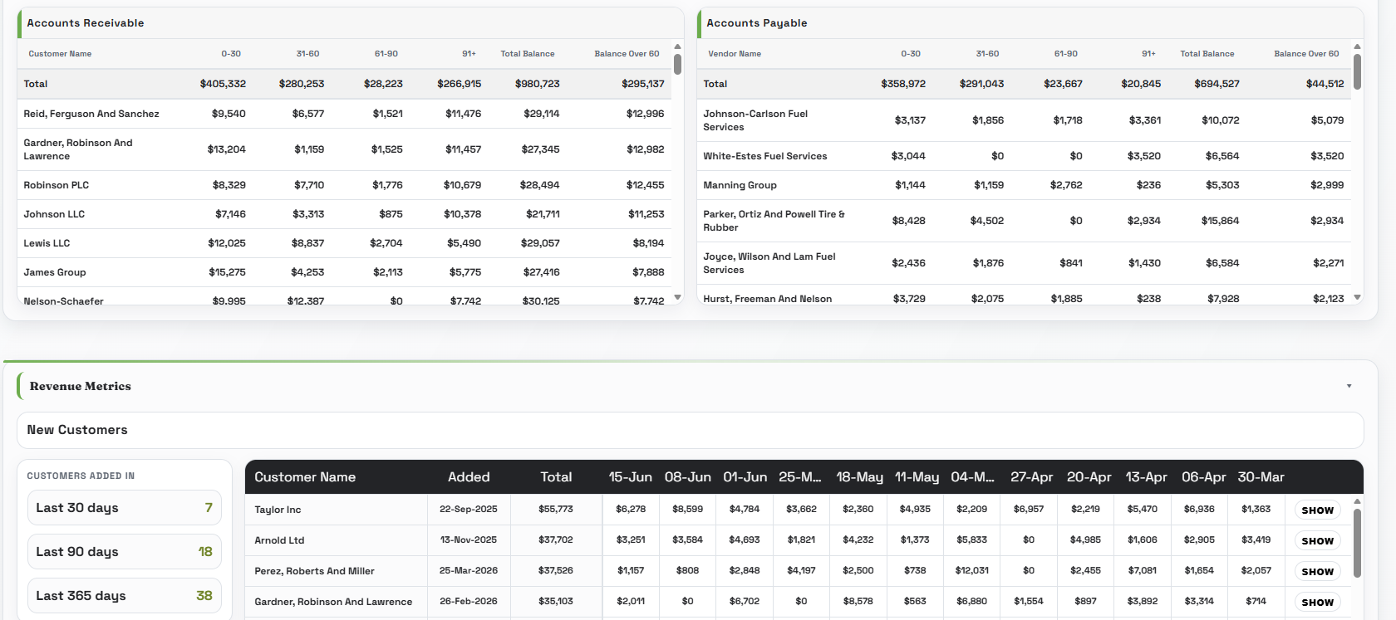The image size is (1396, 620).
Task: Select Parker, Ortiz And Powell Tire & Rubber
Action: pyautogui.click(x=1024, y=221)
